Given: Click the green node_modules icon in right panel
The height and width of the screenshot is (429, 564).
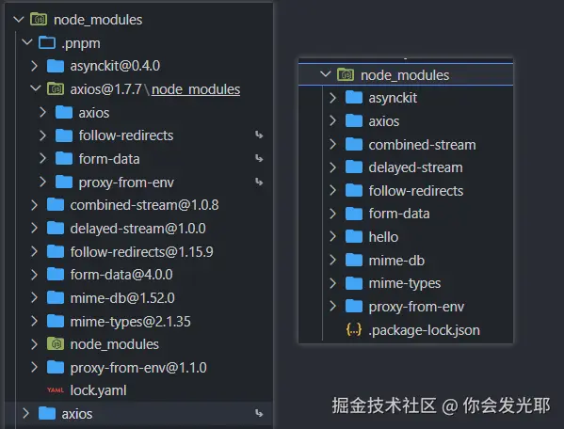Looking at the screenshot, I should pyautogui.click(x=346, y=74).
